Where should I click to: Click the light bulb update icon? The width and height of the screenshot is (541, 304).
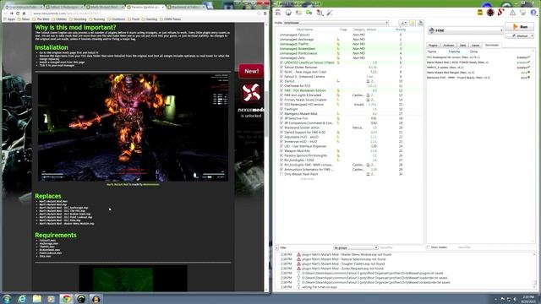pyautogui.click(x=523, y=13)
